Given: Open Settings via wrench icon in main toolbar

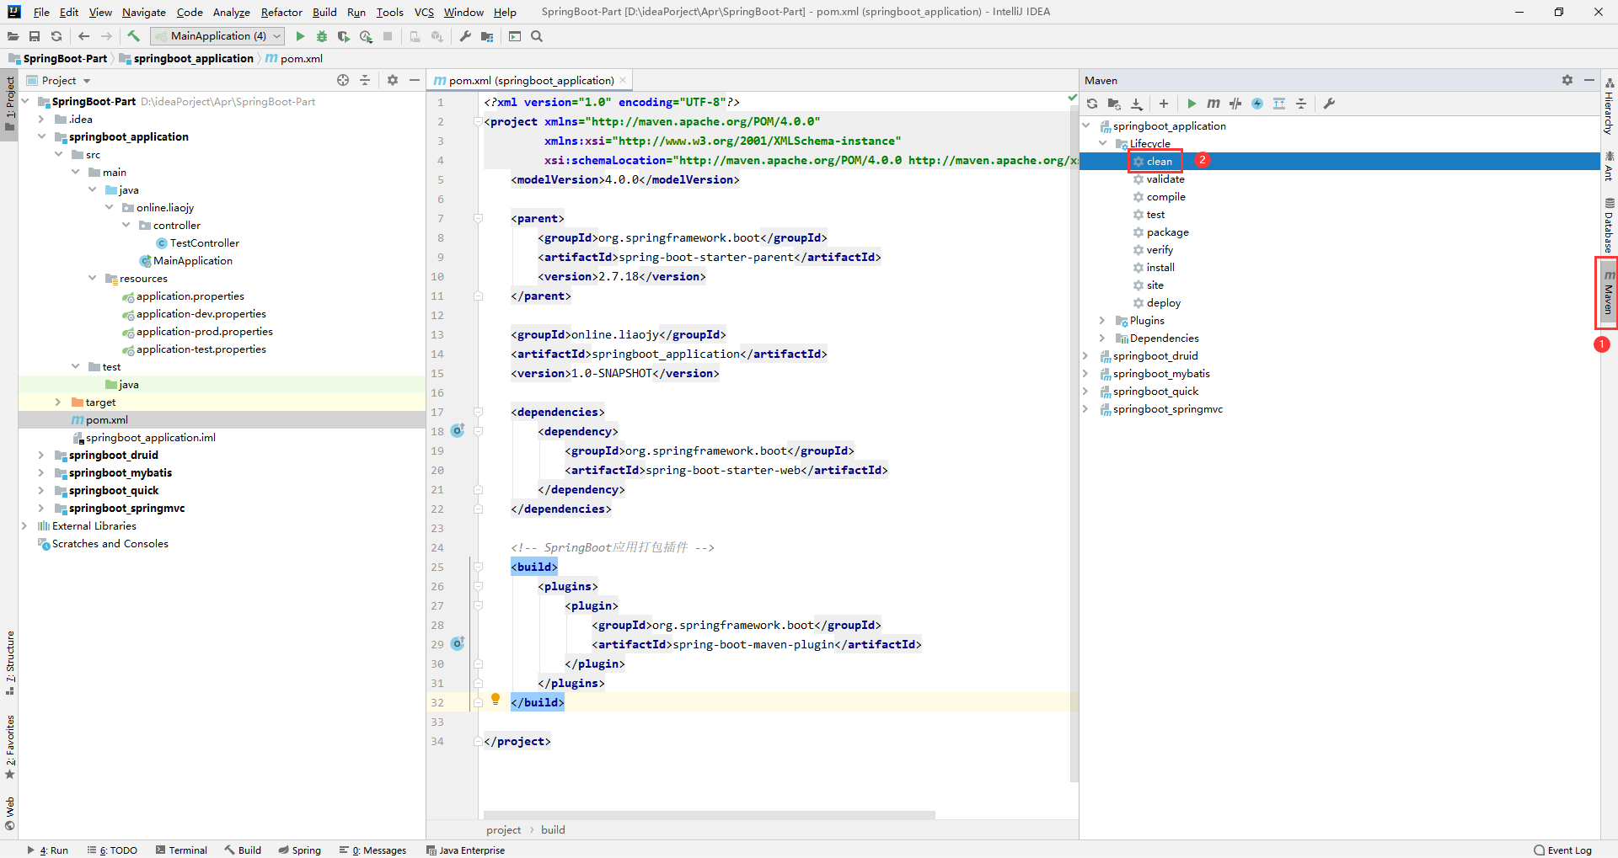Looking at the screenshot, I should pos(465,36).
